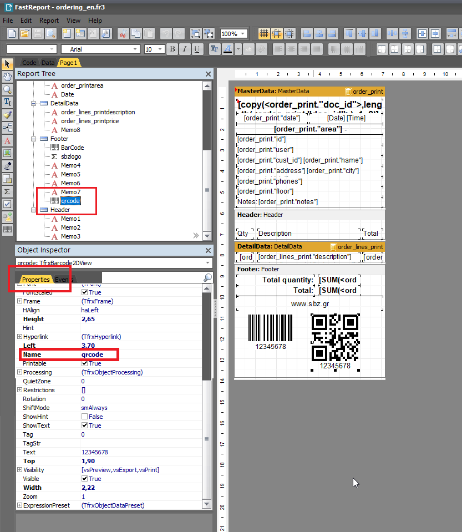Expand the Frame property group
Image resolution: width=462 pixels, height=532 pixels.
(x=19, y=301)
